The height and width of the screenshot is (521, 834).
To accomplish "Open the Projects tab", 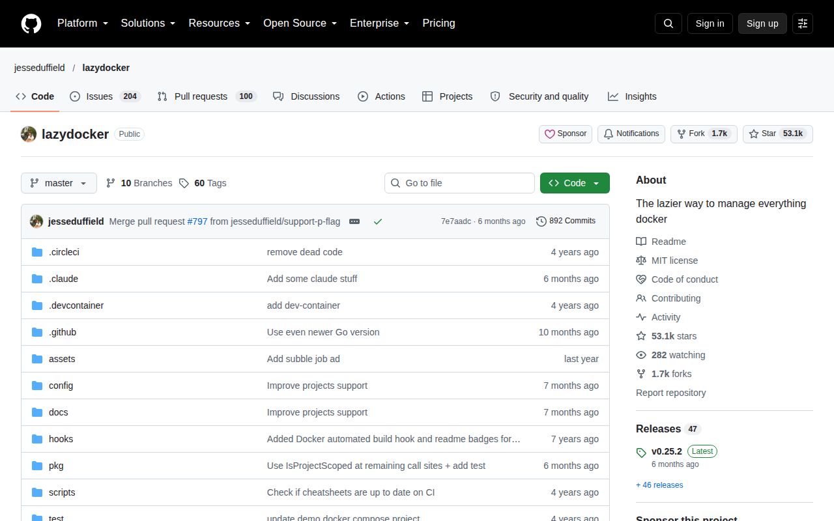I will (x=447, y=96).
